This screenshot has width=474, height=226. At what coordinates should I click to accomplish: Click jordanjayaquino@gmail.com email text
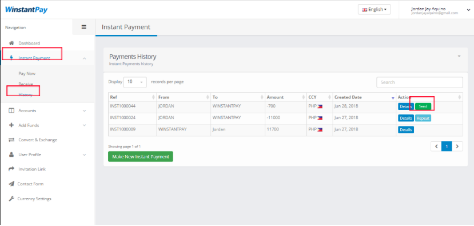[435, 13]
